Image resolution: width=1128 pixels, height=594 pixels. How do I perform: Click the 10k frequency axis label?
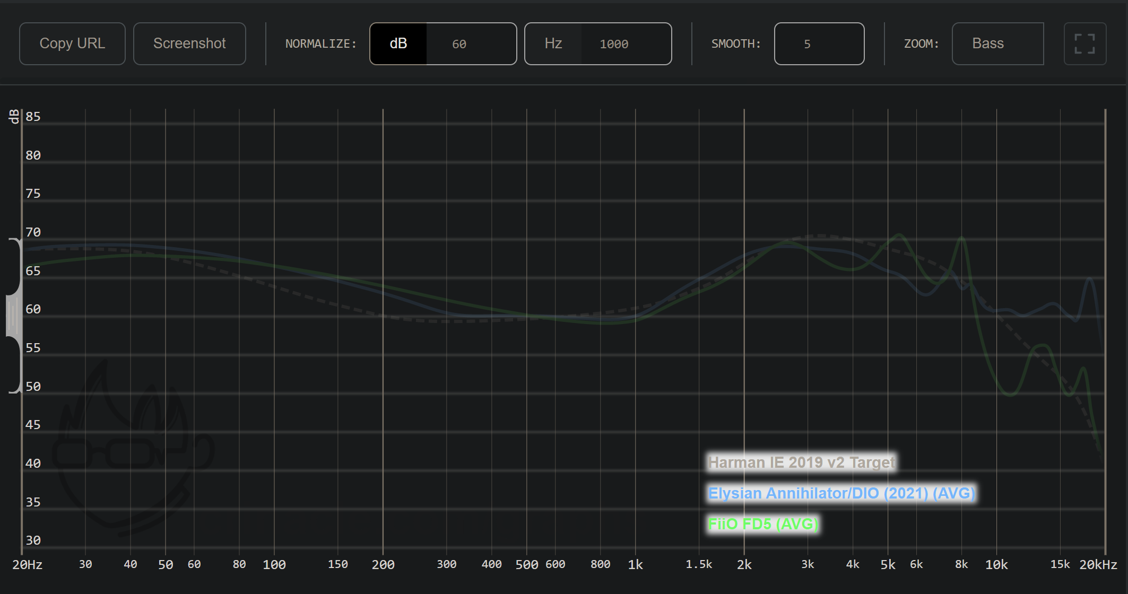point(996,565)
